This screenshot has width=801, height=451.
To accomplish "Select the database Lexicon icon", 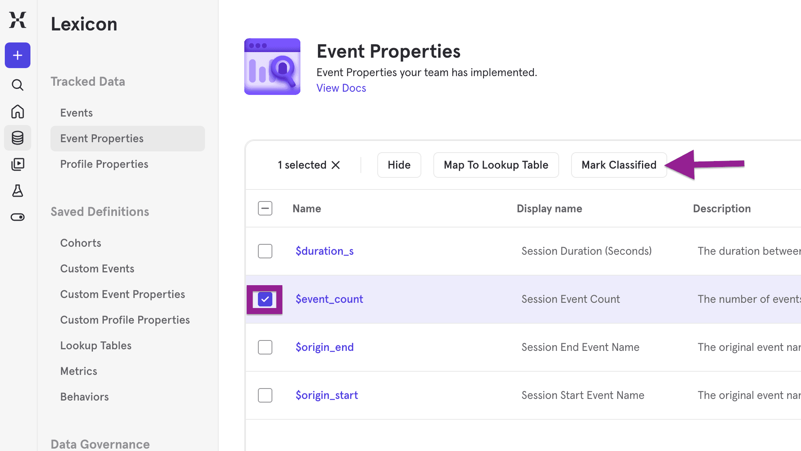I will pos(18,138).
